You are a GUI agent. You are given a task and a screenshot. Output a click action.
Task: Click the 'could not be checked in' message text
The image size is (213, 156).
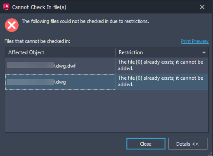[85, 21]
